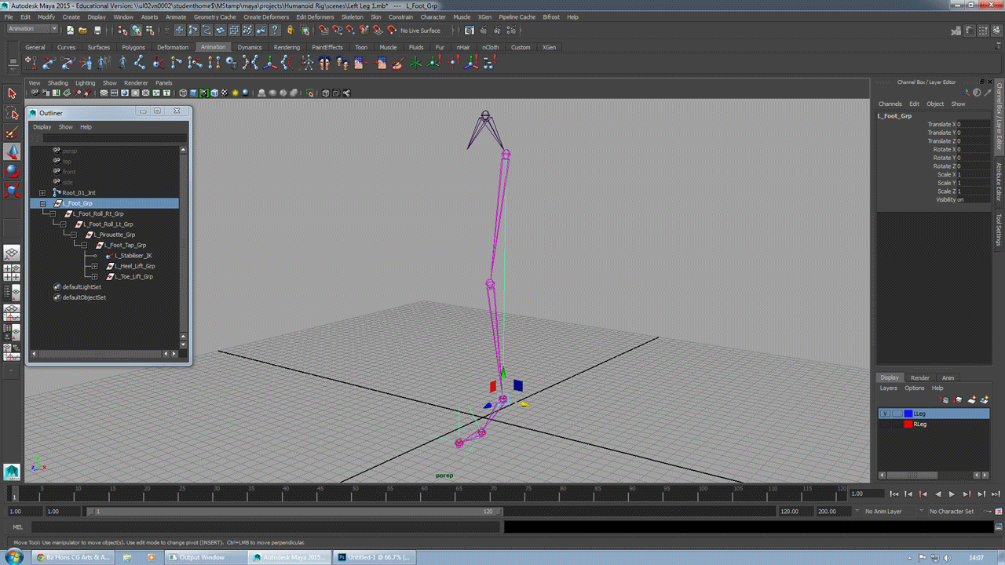Activate the Snap to Grids magnet icon
The height and width of the screenshot is (565, 1005).
coord(323,31)
